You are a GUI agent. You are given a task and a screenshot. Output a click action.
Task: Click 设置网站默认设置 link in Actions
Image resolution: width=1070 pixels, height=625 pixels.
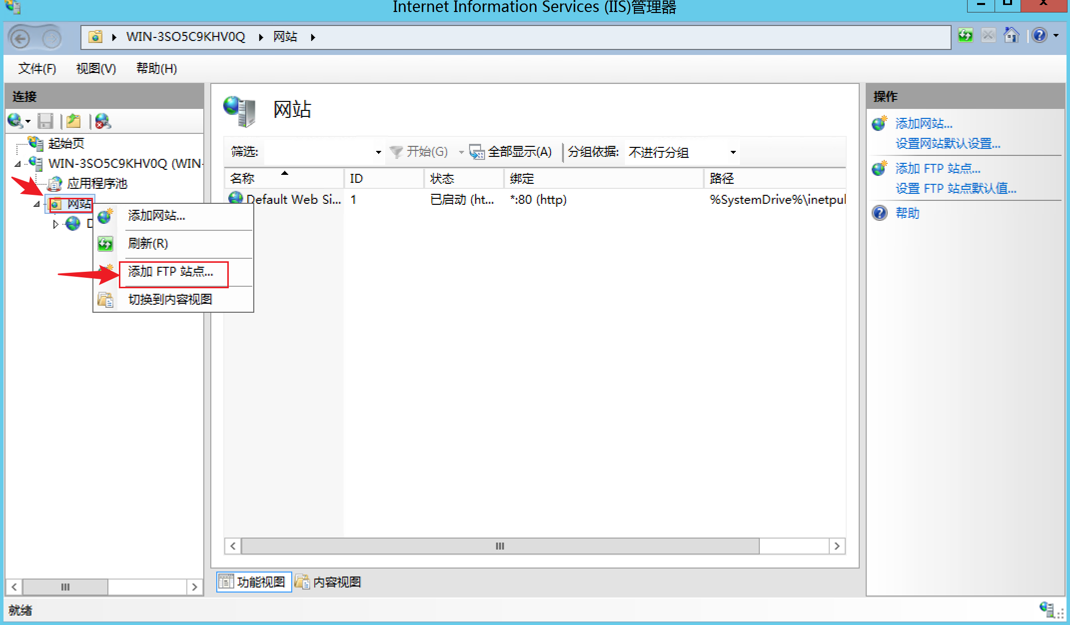tap(948, 144)
